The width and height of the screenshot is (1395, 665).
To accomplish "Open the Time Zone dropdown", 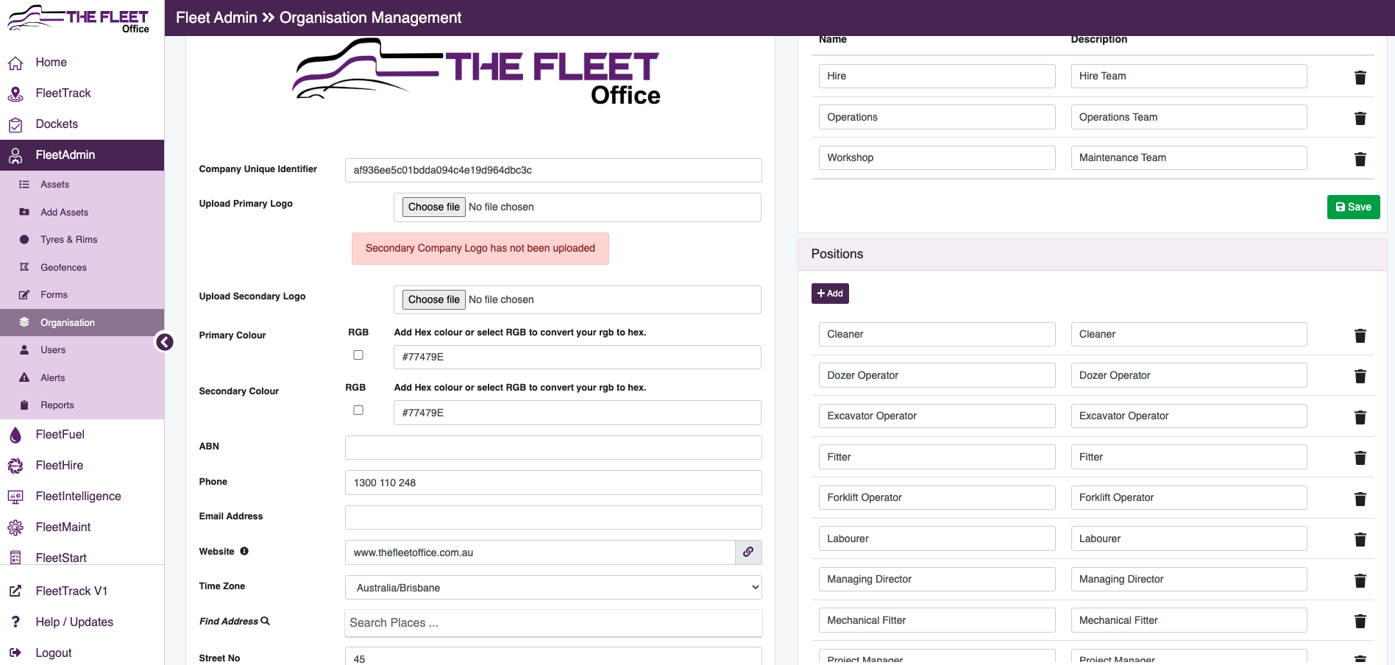I will coord(553,588).
